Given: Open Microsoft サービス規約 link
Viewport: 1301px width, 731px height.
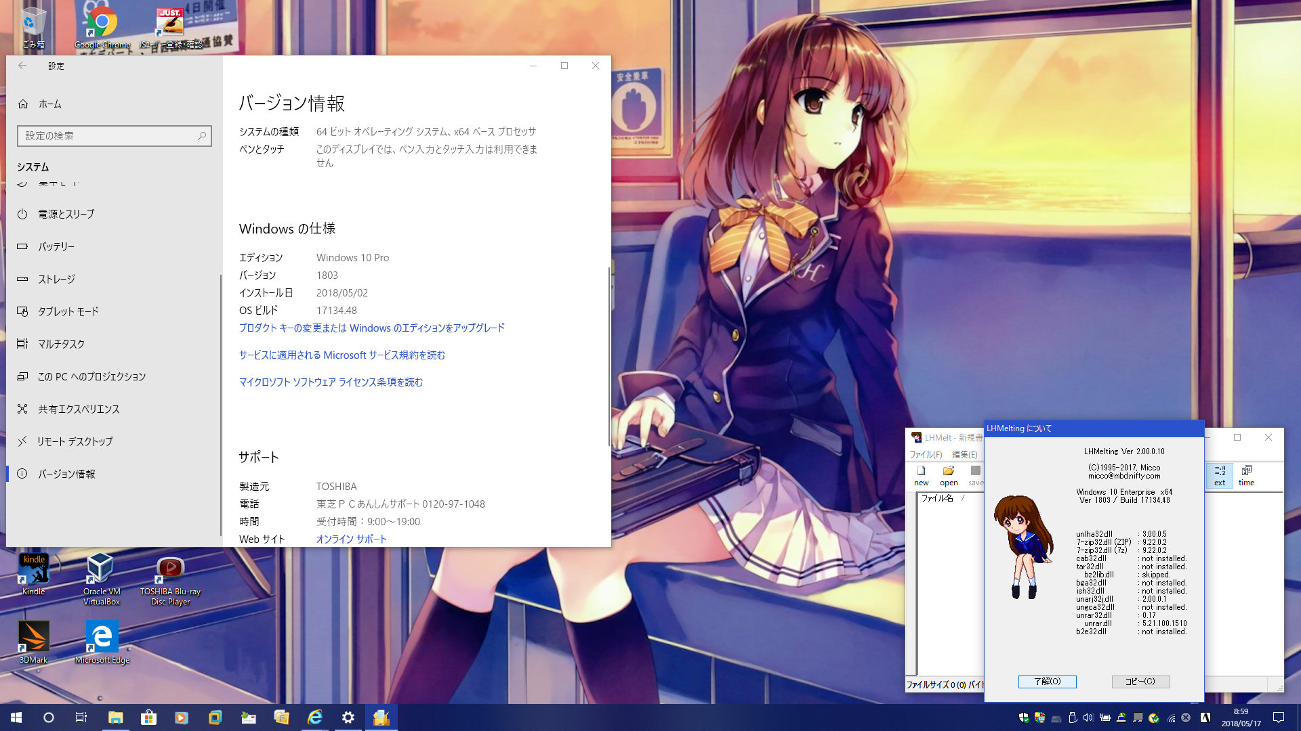Looking at the screenshot, I should (342, 355).
